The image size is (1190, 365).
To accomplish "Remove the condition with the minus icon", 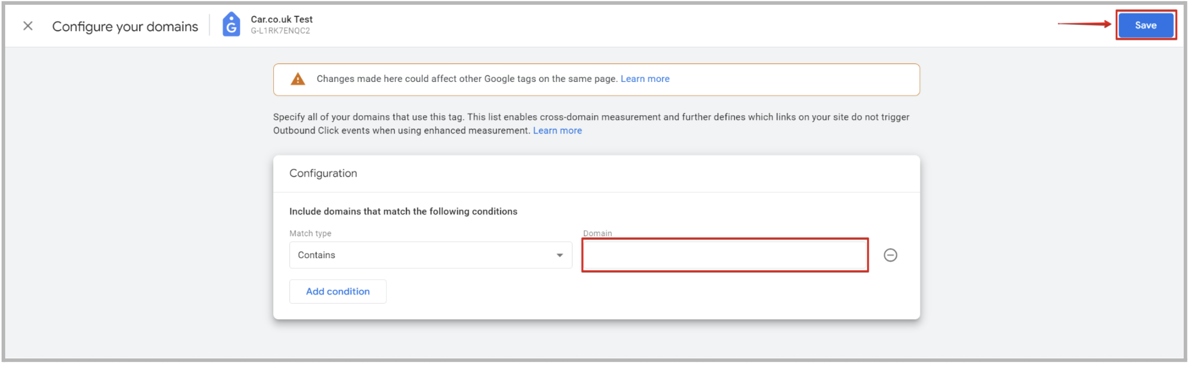I will (890, 255).
